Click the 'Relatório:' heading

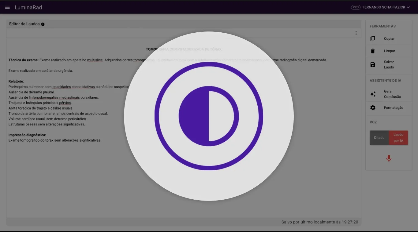point(16,82)
